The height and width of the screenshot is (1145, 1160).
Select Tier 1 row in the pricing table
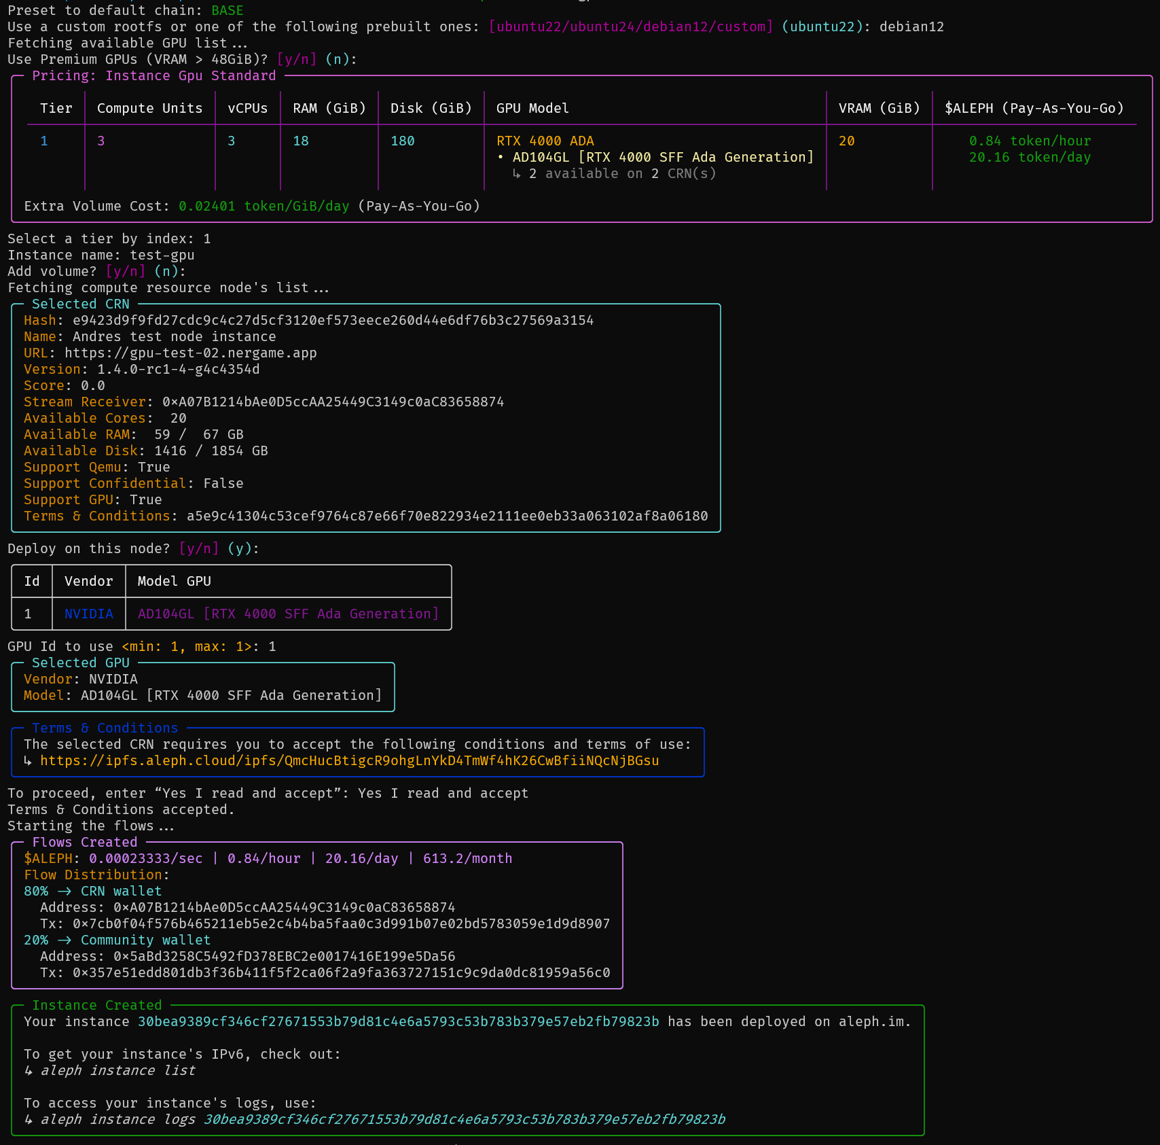[44, 141]
